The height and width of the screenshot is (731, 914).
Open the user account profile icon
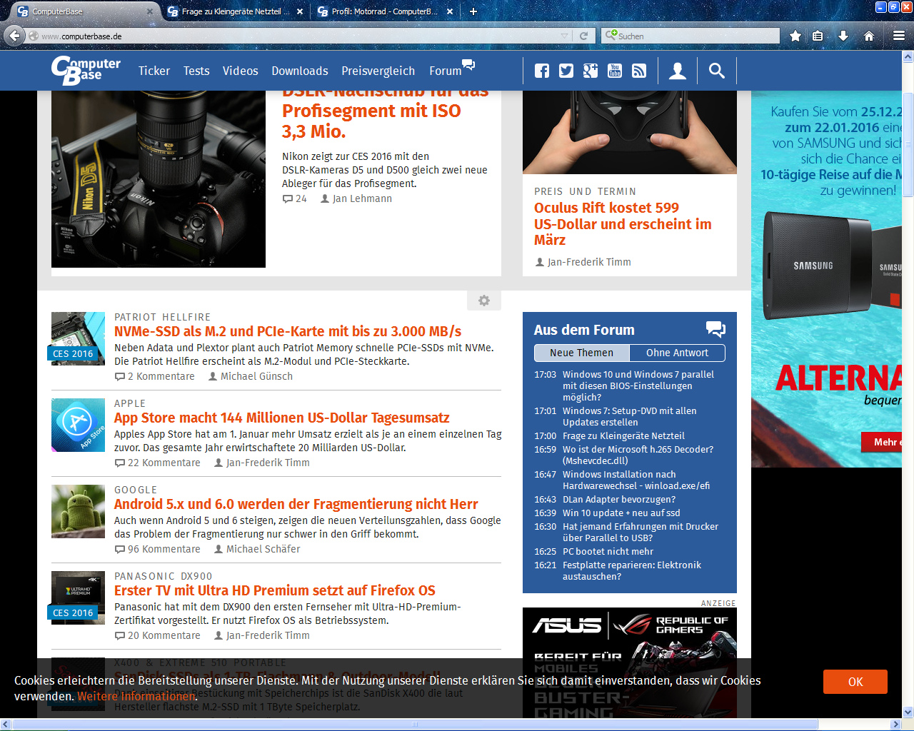click(678, 71)
